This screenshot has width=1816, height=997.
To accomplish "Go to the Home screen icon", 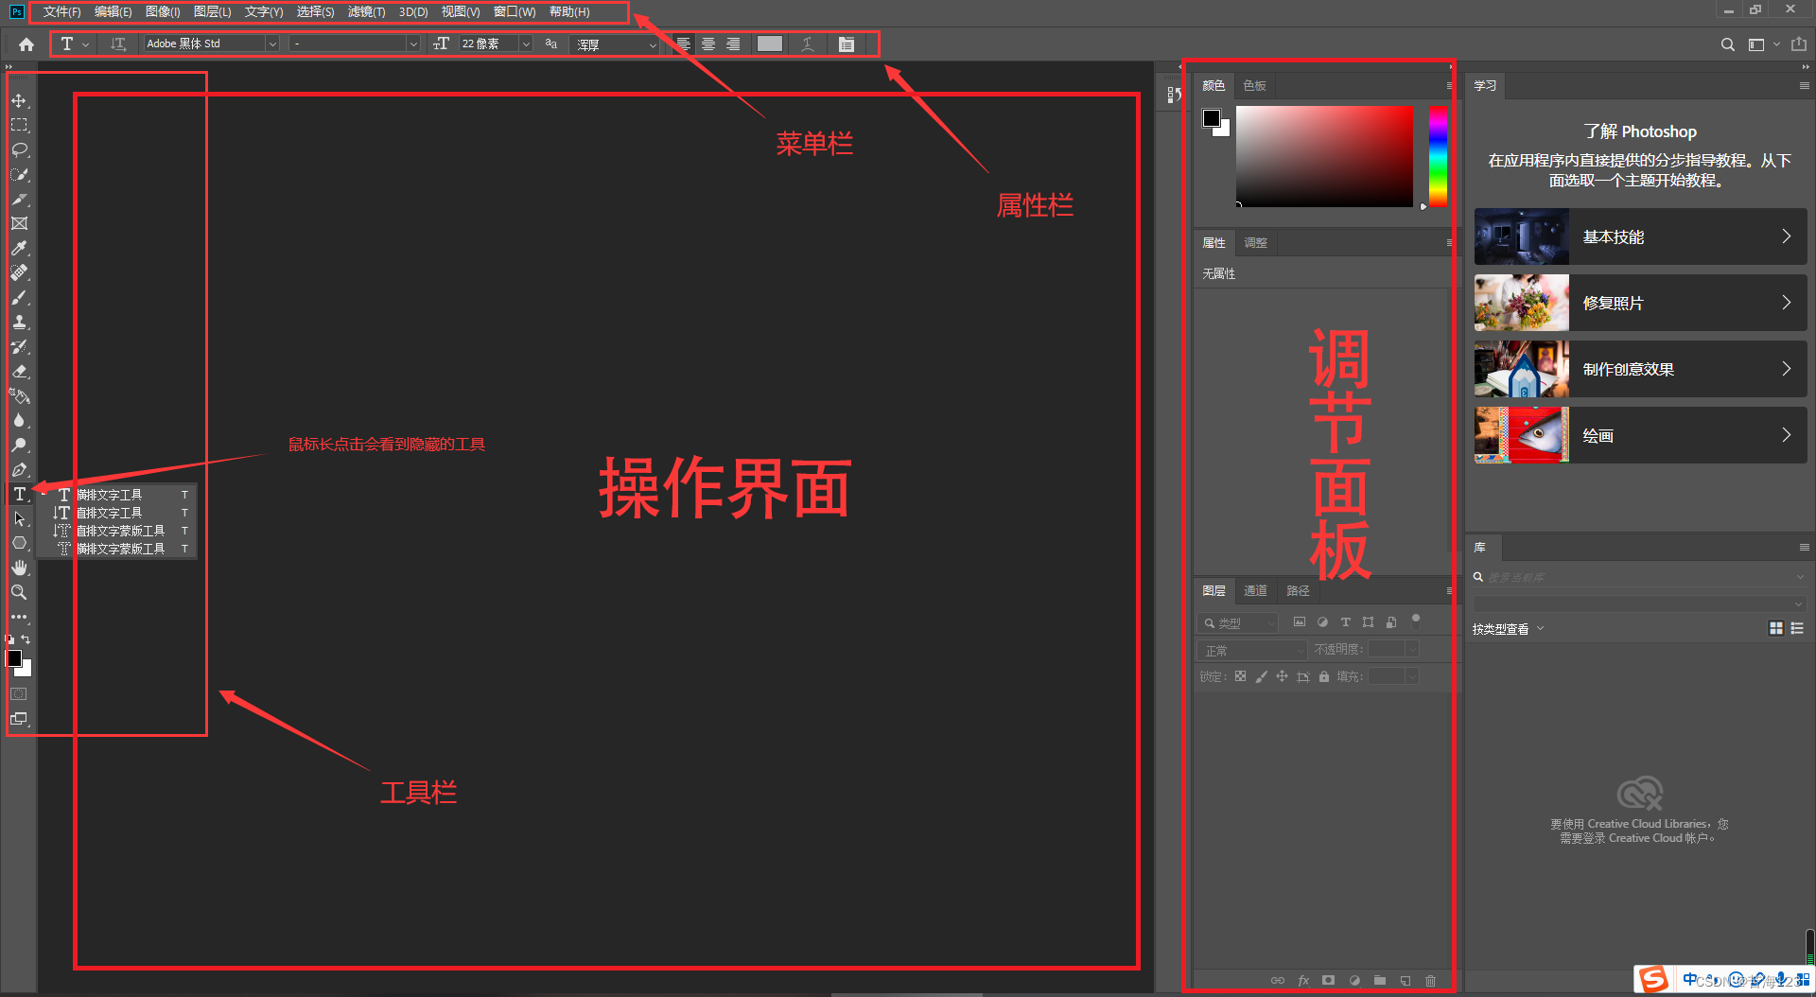I will point(26,44).
